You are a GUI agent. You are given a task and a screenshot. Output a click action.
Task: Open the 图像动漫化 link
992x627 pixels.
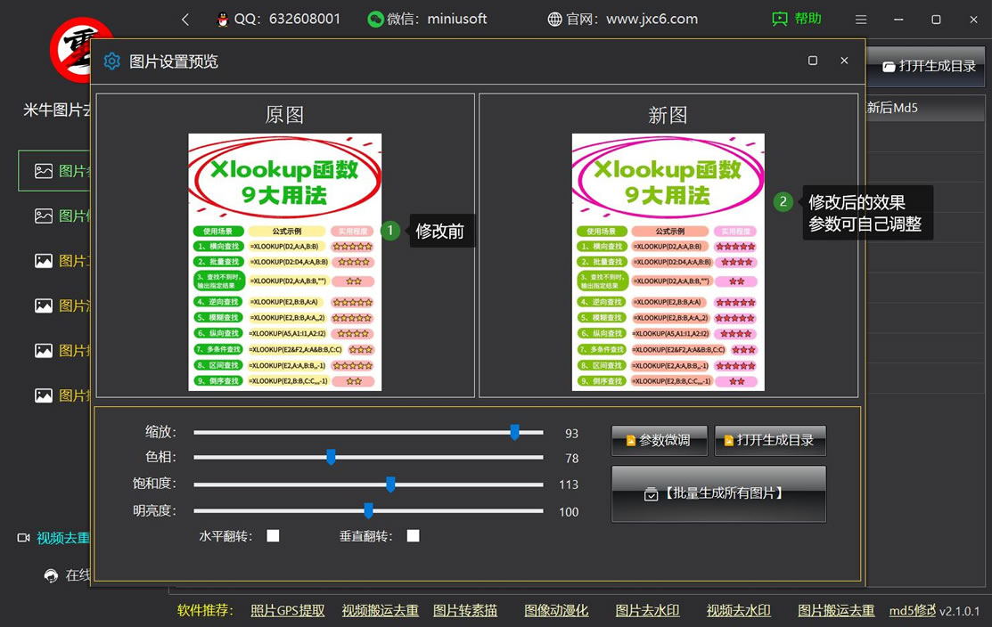pyautogui.click(x=556, y=611)
